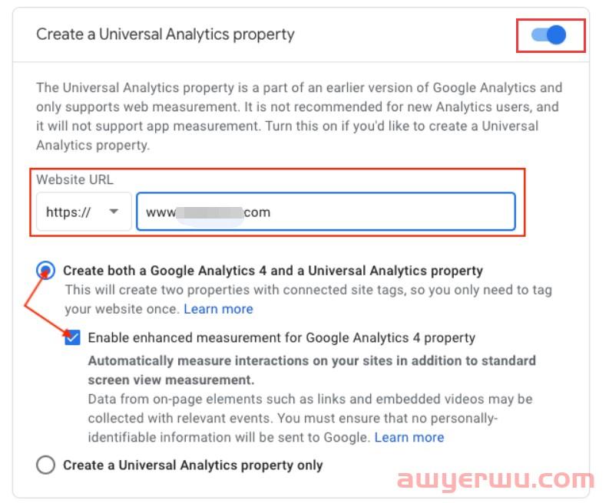
Task: Click the 'Create both a Google Analytics 4' label
Action: coord(273,271)
